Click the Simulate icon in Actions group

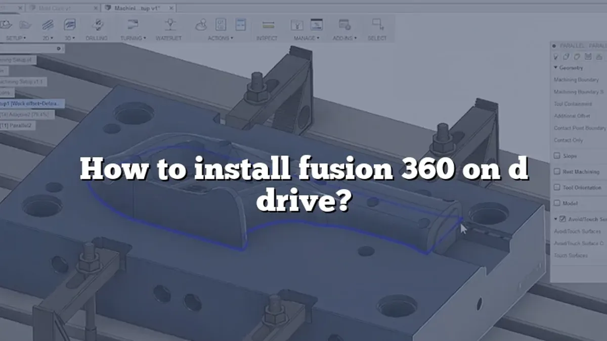[202, 25]
